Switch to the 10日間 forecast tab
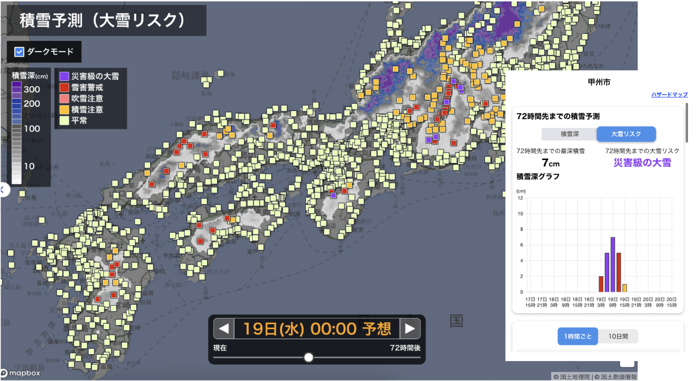 [618, 337]
